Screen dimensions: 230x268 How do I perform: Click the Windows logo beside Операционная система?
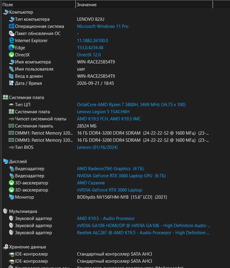12,26
